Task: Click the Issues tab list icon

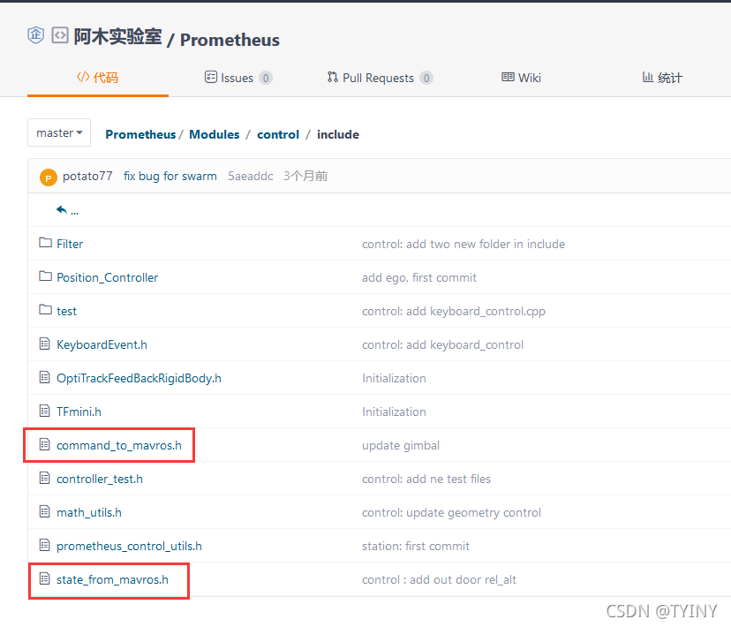Action: [211, 77]
